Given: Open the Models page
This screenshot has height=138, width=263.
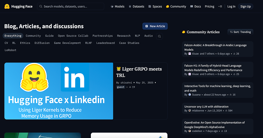Looking at the screenshot, I should [118, 6].
